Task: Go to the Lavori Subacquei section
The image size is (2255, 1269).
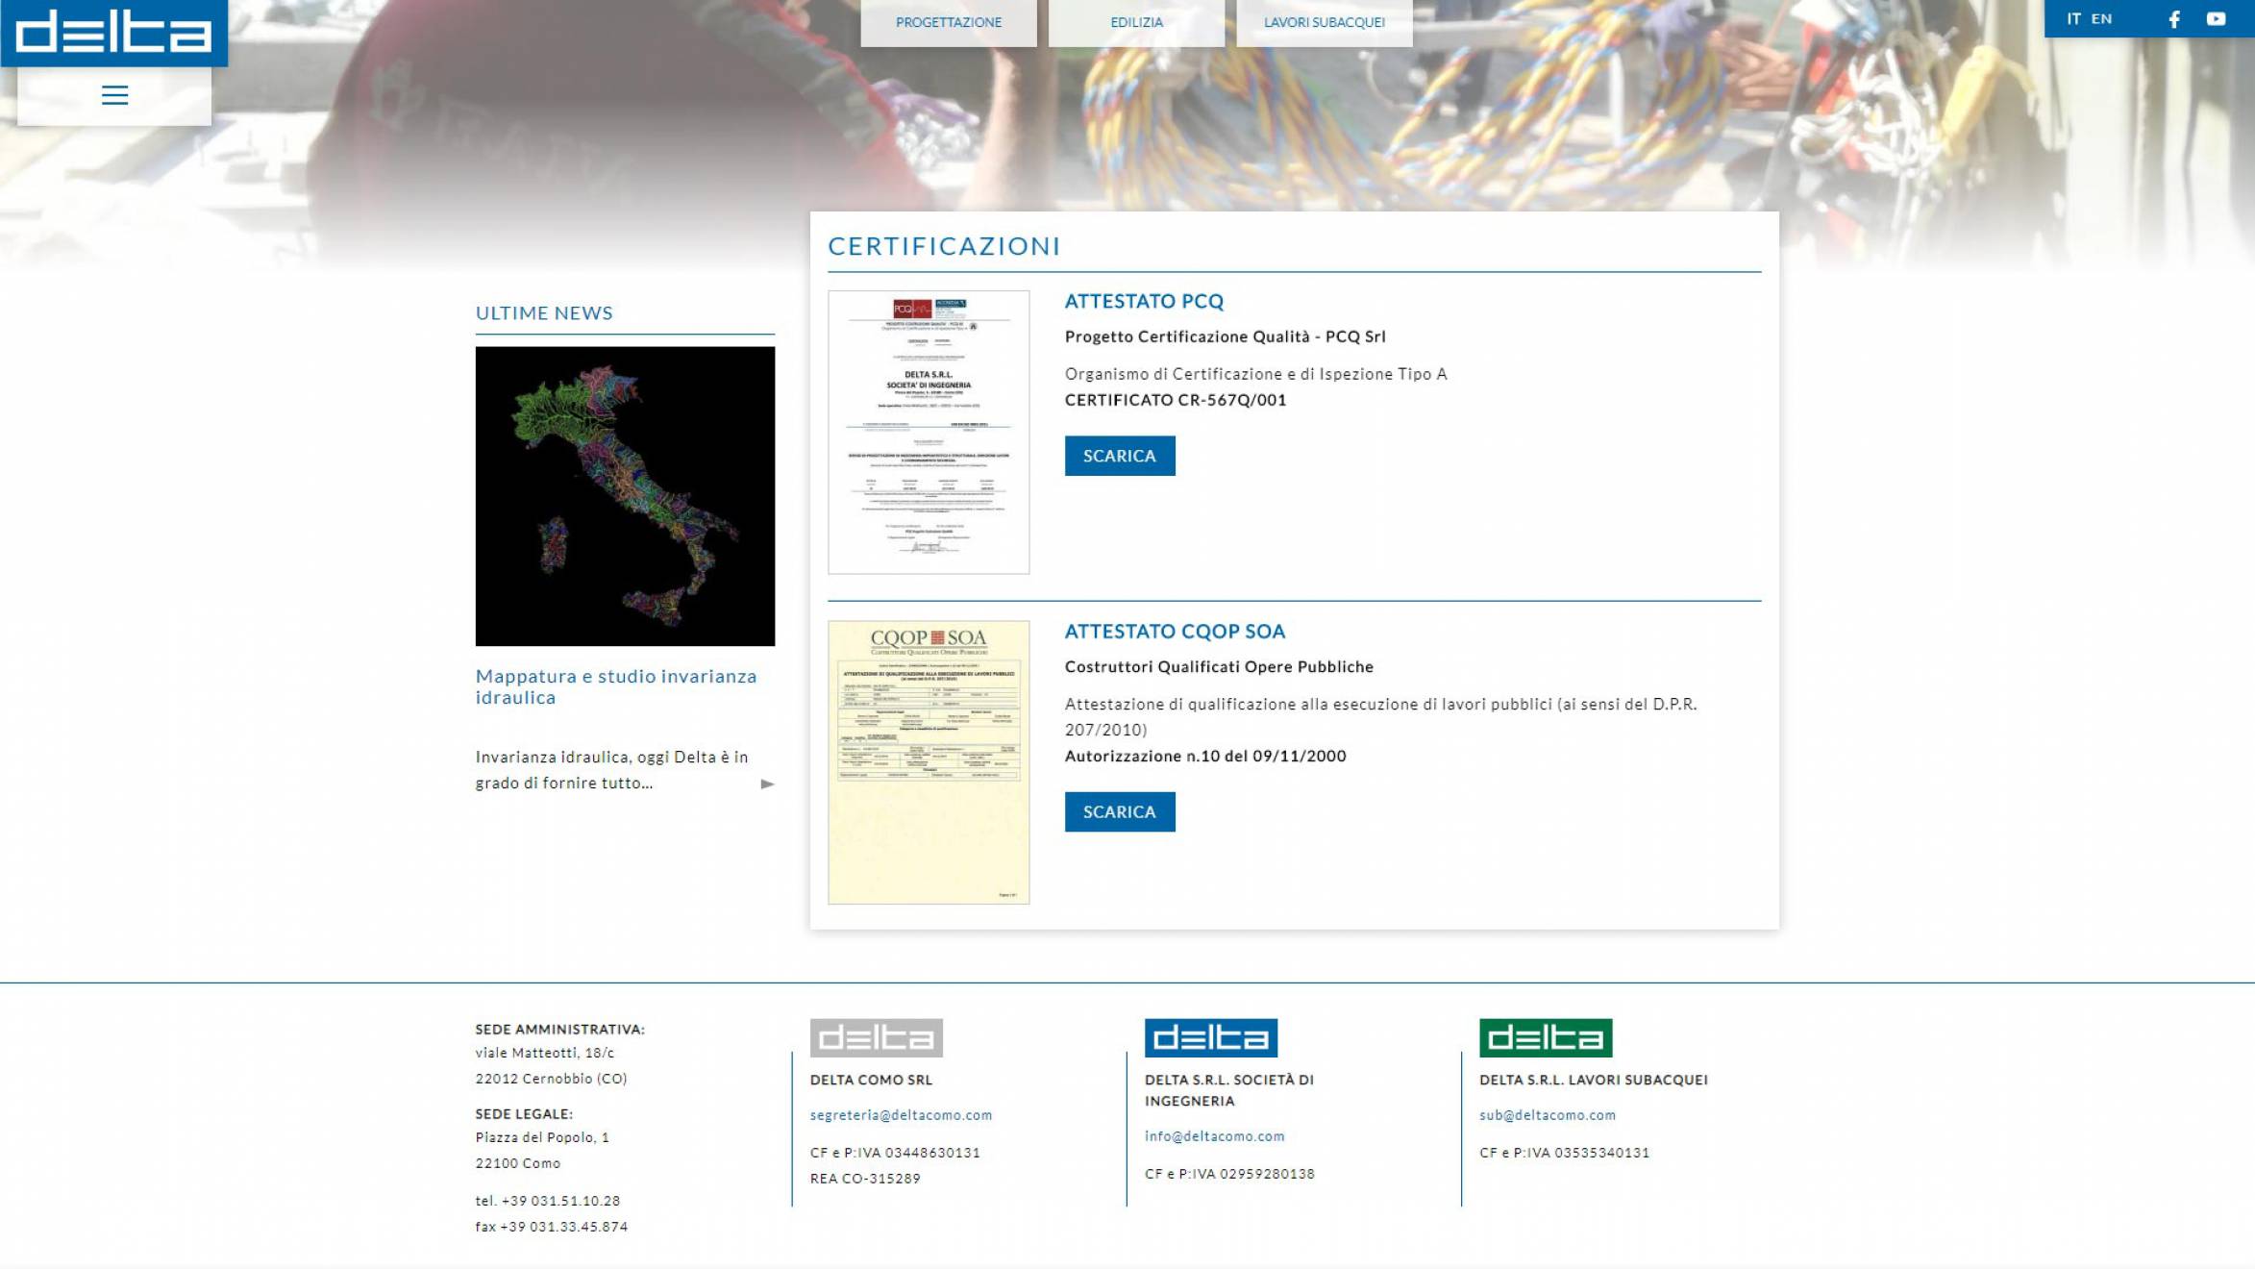Action: click(1324, 22)
